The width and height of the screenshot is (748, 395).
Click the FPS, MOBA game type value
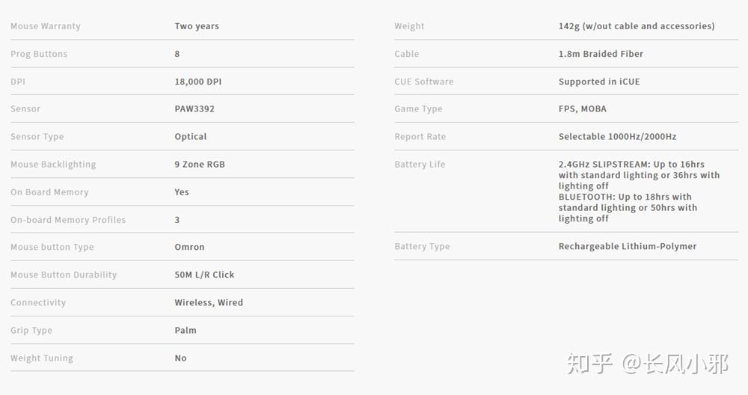[x=583, y=109]
